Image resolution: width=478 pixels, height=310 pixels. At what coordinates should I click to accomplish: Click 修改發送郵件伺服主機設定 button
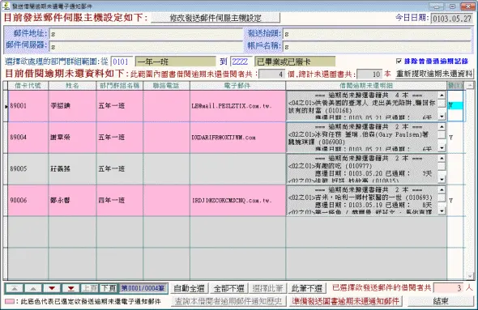click(x=216, y=18)
